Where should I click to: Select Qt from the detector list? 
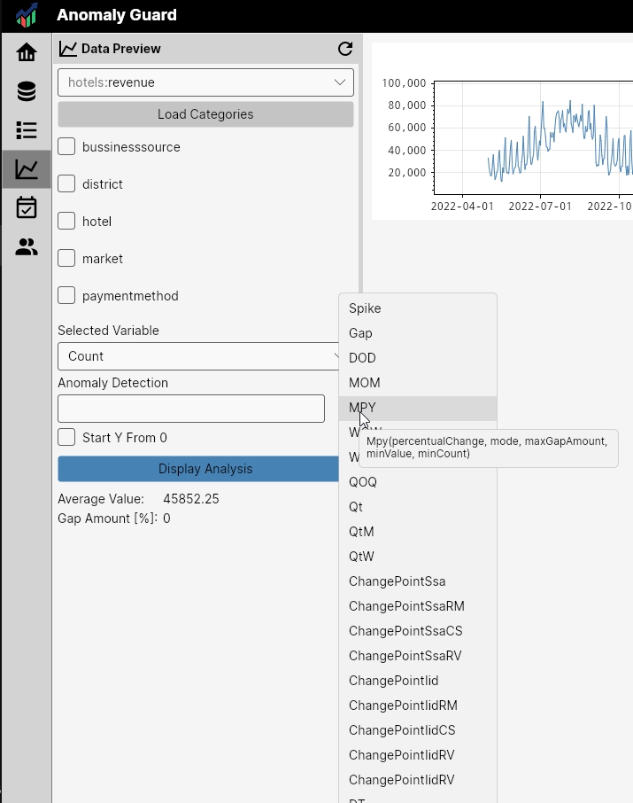coord(418,507)
